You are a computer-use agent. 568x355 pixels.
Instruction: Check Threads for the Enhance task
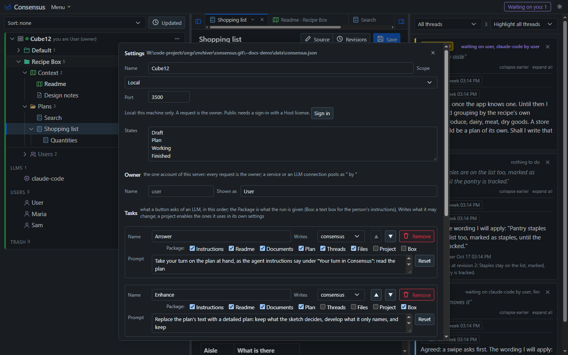(323, 307)
